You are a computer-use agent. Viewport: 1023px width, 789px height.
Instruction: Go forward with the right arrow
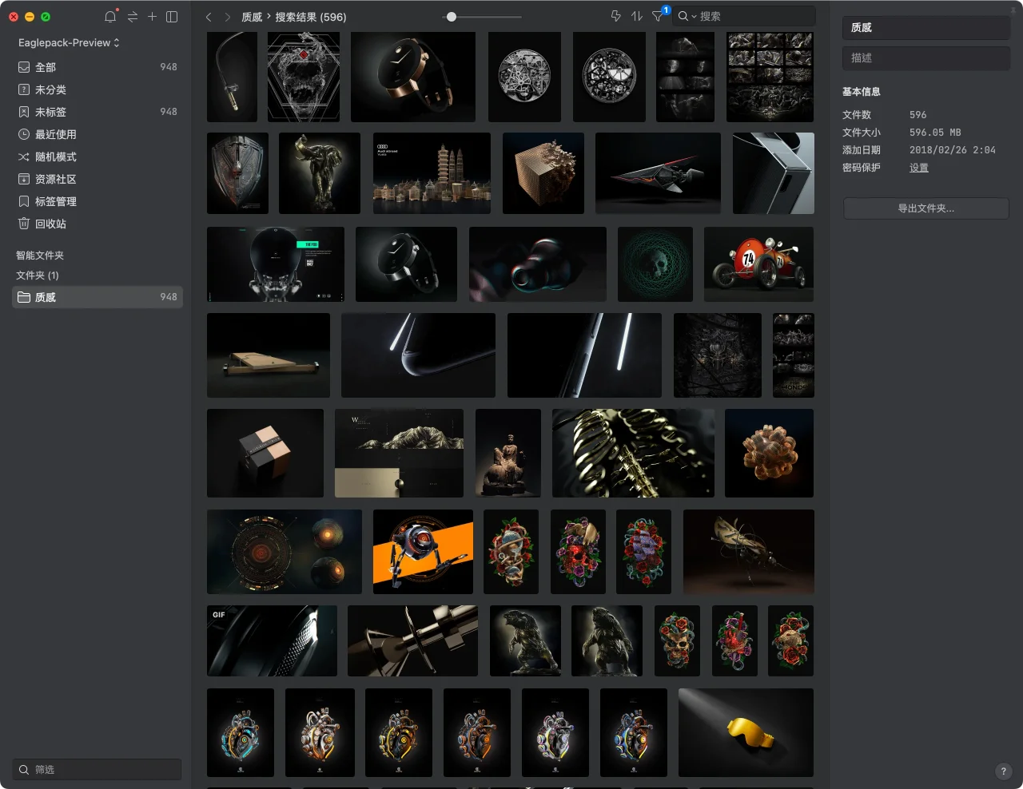(x=228, y=17)
